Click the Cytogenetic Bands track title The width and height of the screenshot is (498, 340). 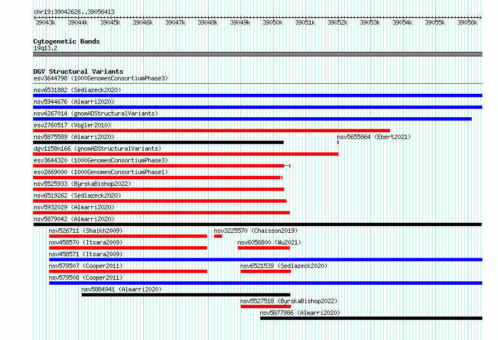(x=67, y=41)
